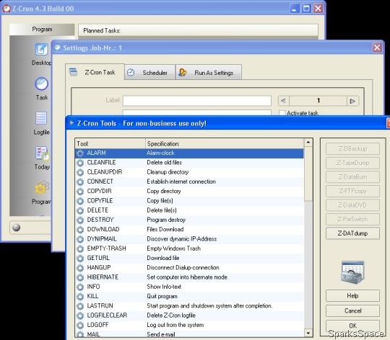Click the tools list scrollbar down arrow
390x340 pixels.
click(308, 333)
